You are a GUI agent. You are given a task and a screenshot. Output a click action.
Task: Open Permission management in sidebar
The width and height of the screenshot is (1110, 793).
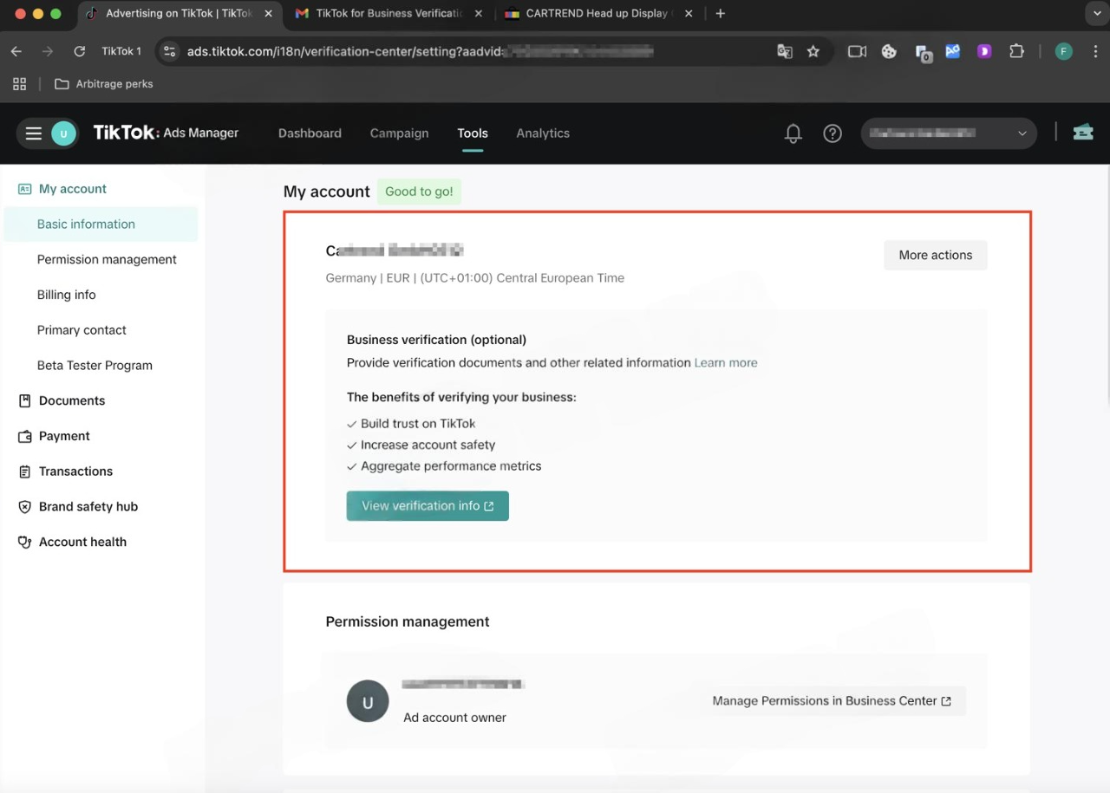pyautogui.click(x=107, y=259)
